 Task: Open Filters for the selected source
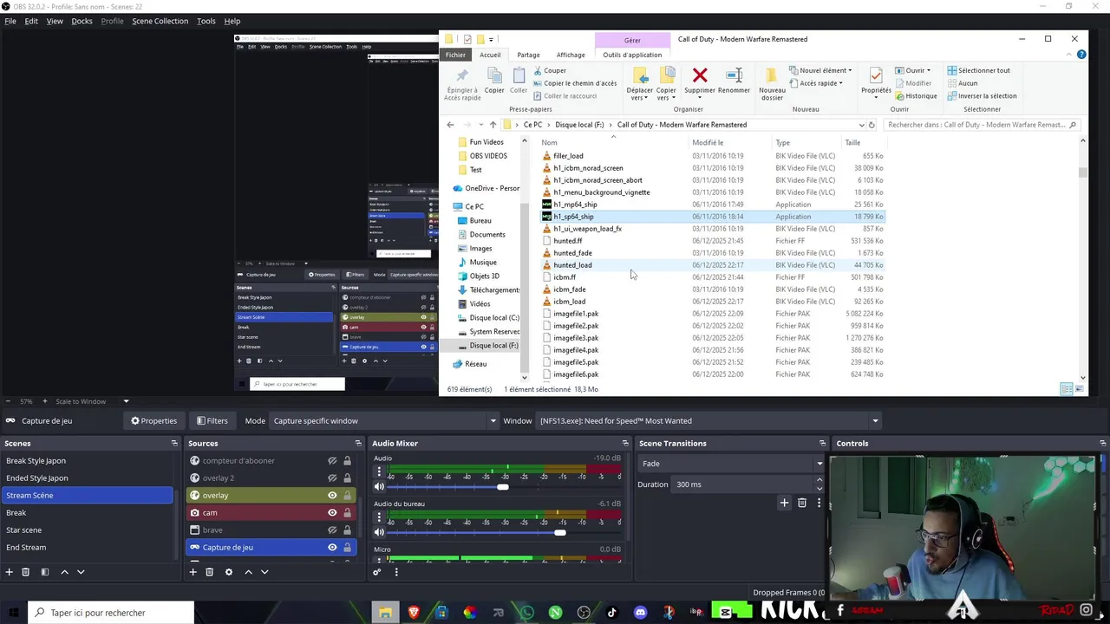(212, 421)
